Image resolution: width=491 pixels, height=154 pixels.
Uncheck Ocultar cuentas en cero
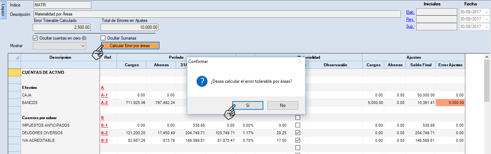[x=35, y=38]
